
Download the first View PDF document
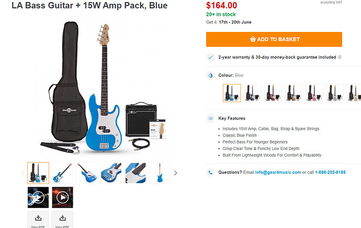pyautogui.click(x=38, y=220)
